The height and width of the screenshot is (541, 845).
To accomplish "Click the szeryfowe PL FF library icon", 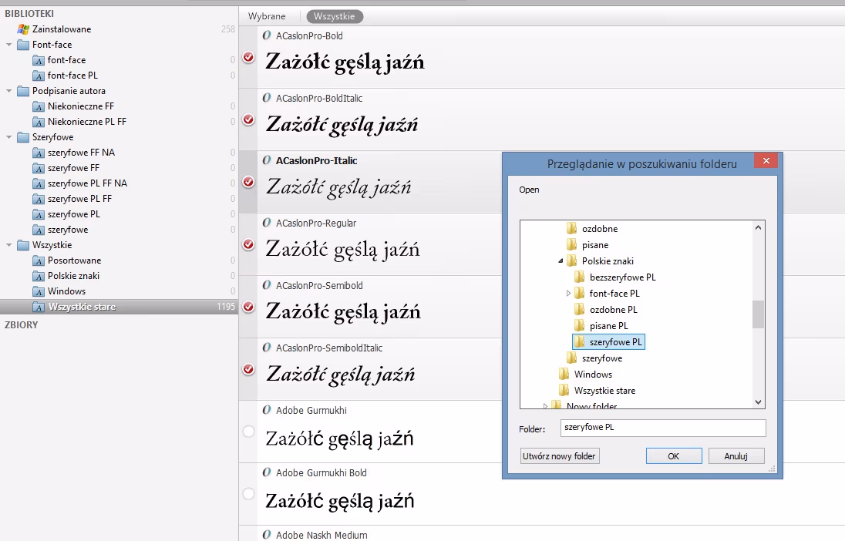I will click(x=39, y=200).
